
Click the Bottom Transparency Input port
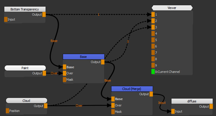(6, 19)
